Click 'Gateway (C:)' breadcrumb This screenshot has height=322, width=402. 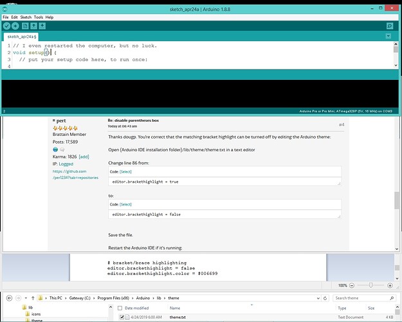(80, 298)
